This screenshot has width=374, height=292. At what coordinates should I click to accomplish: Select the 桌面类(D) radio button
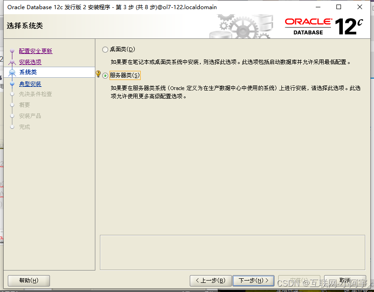[x=105, y=49]
